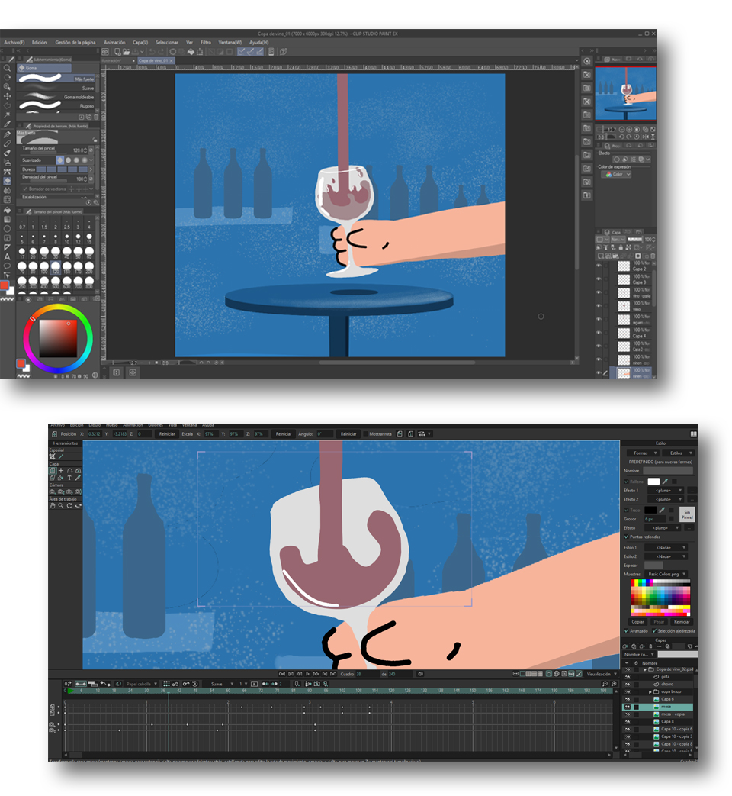Select the eraser tool in Clip Studio toolbar

tap(8, 182)
